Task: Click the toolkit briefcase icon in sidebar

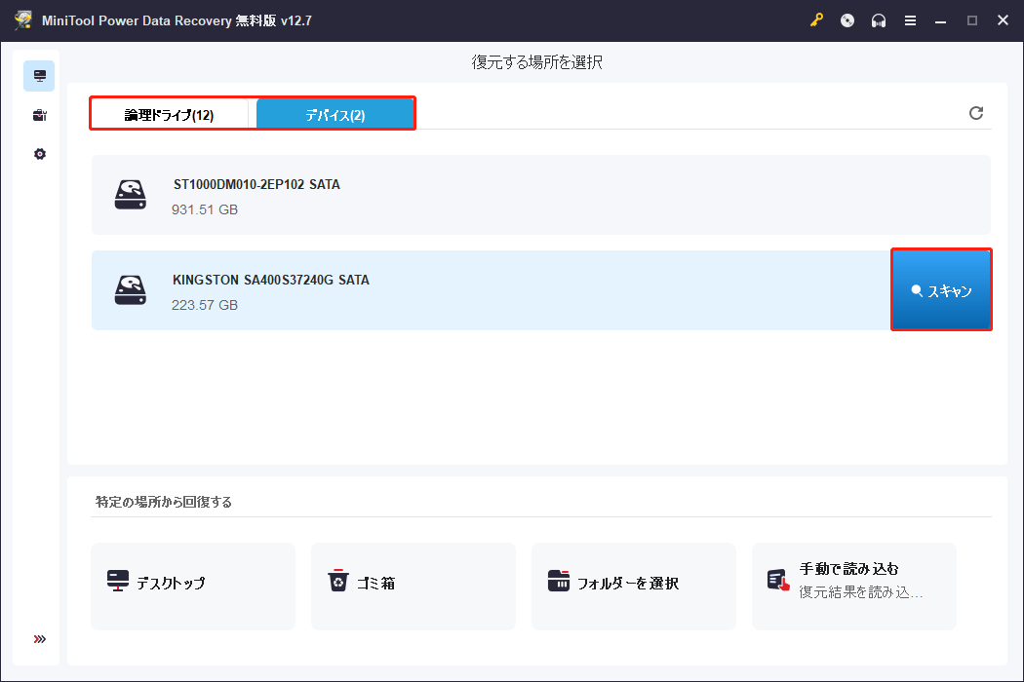Action: pos(39,114)
